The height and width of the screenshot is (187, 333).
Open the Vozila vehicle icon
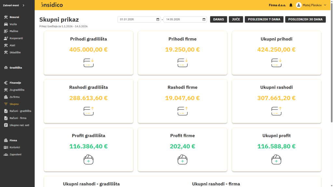(x=6, y=24)
